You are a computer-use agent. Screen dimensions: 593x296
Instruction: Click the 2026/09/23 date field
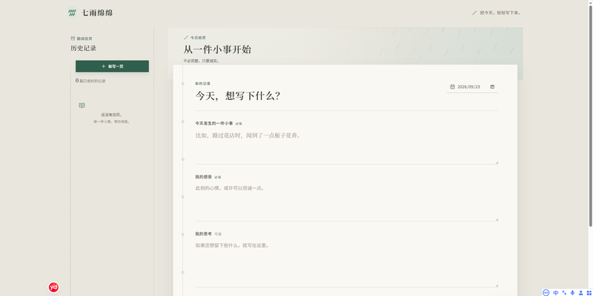472,87
